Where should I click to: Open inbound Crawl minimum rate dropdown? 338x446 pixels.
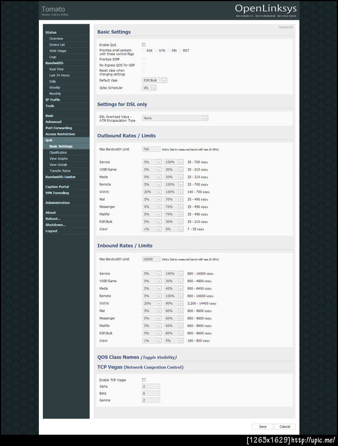tap(152, 340)
